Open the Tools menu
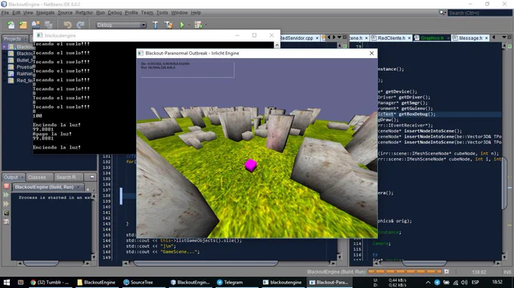 pos(162,13)
